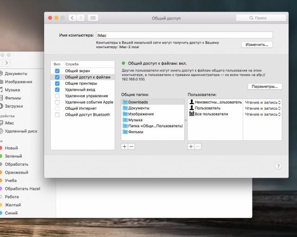This screenshot has width=297, height=237.
Task: Click the Downloads folder icon in shared folders
Action: point(125,102)
